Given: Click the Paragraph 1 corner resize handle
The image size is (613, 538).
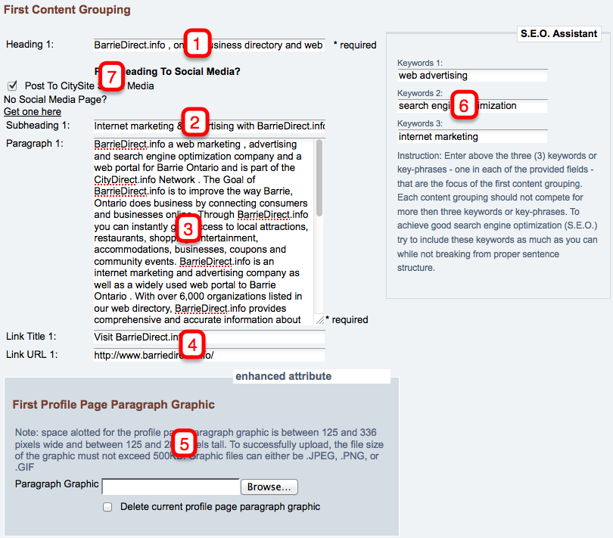Looking at the screenshot, I should tap(320, 320).
